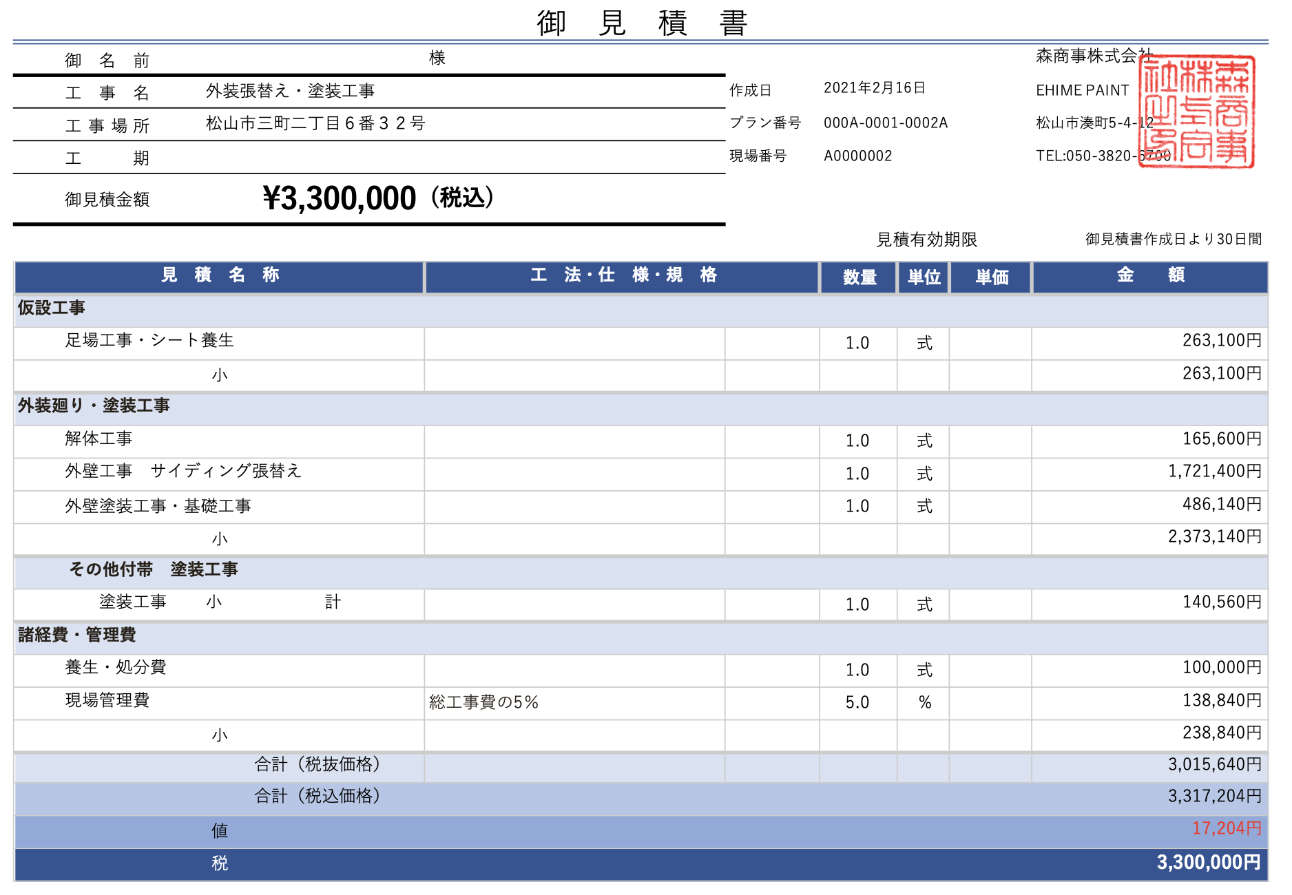Click the 御見積書 document title
1292x895 pixels.
pyautogui.click(x=642, y=23)
